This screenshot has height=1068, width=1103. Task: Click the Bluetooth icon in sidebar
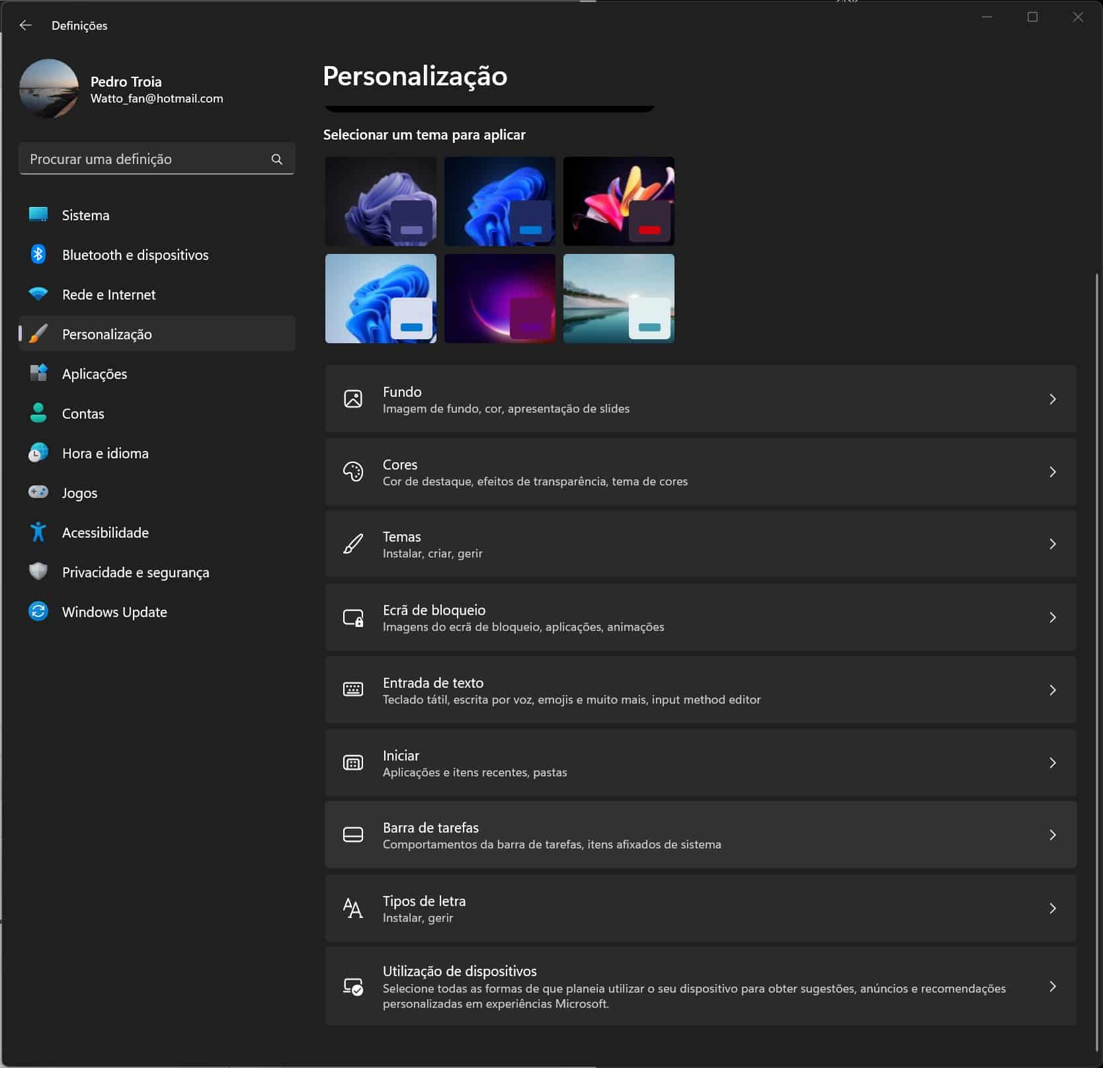tap(38, 255)
